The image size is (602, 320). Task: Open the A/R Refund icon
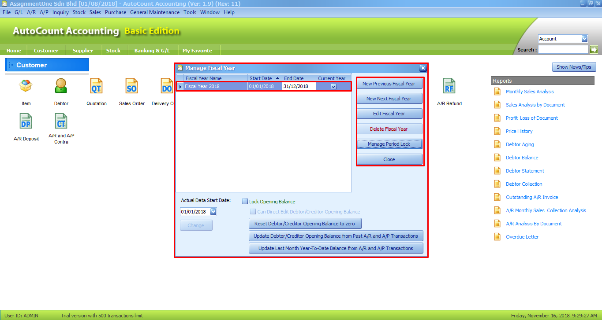(449, 86)
